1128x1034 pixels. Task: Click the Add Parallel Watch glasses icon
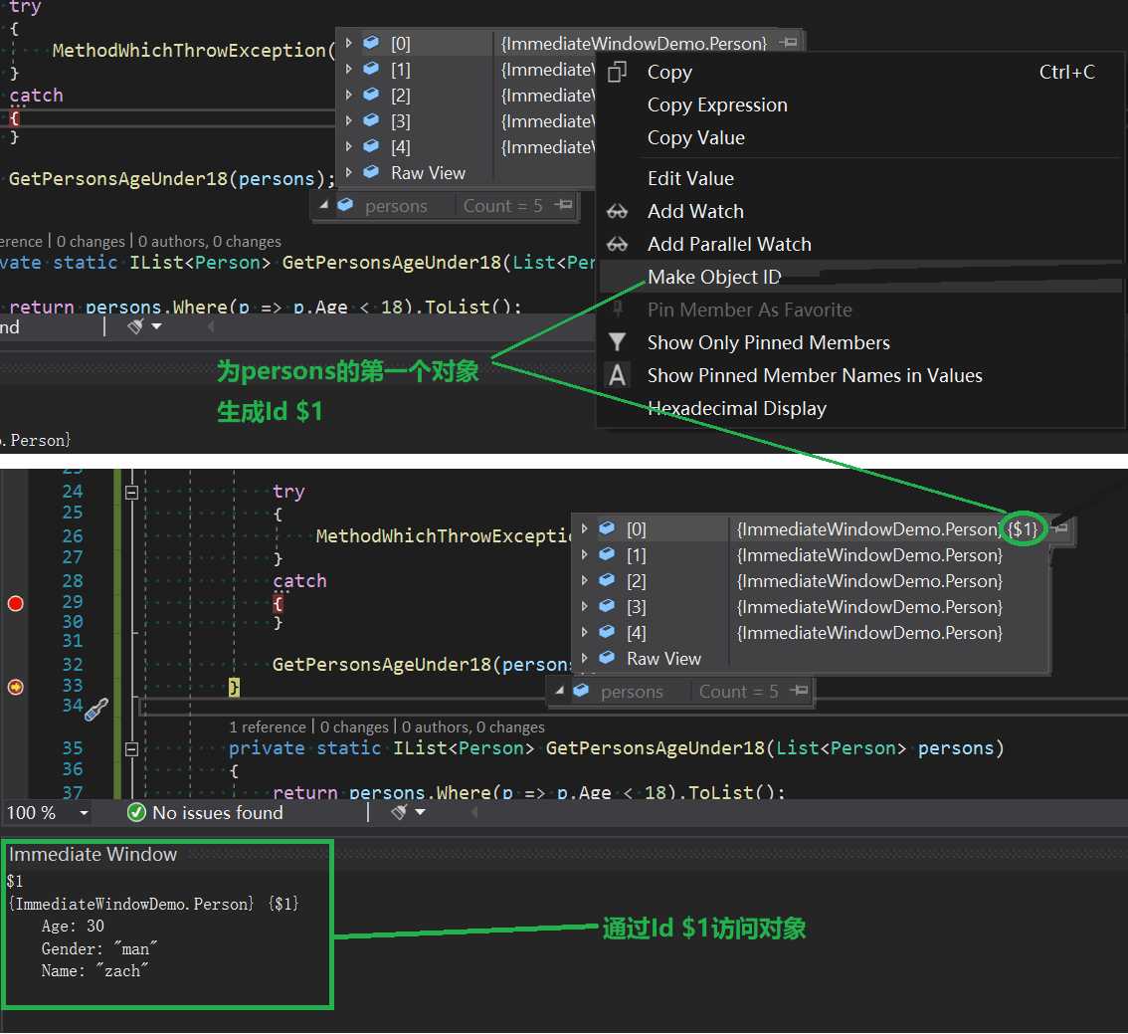(x=618, y=244)
